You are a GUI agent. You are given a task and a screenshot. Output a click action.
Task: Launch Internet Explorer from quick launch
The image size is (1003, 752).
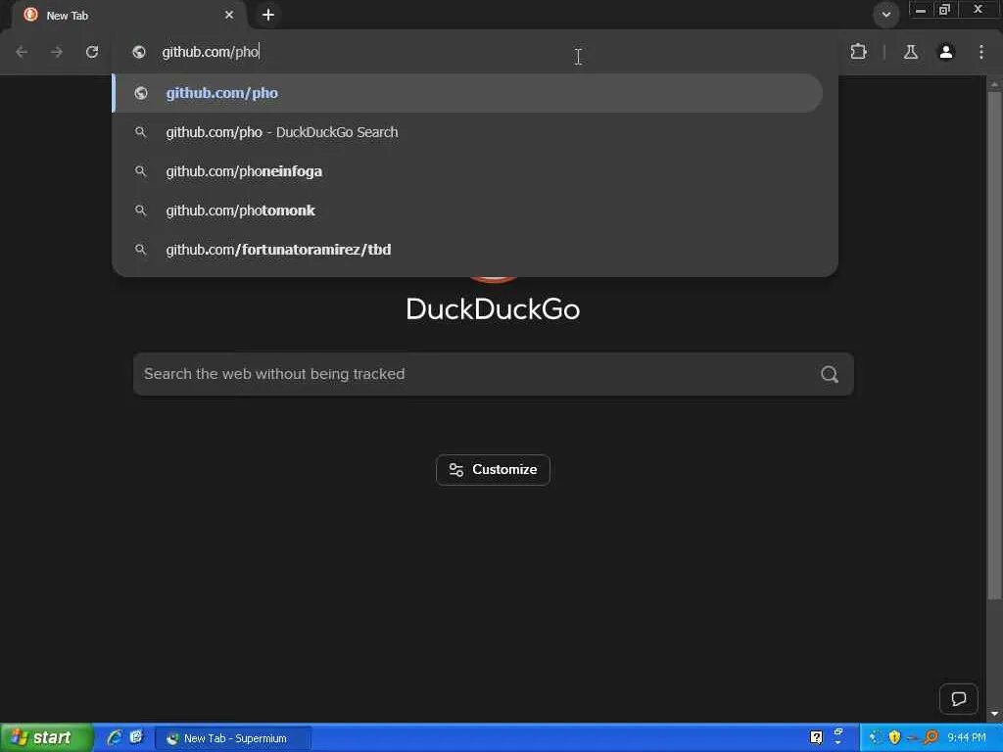point(115,737)
